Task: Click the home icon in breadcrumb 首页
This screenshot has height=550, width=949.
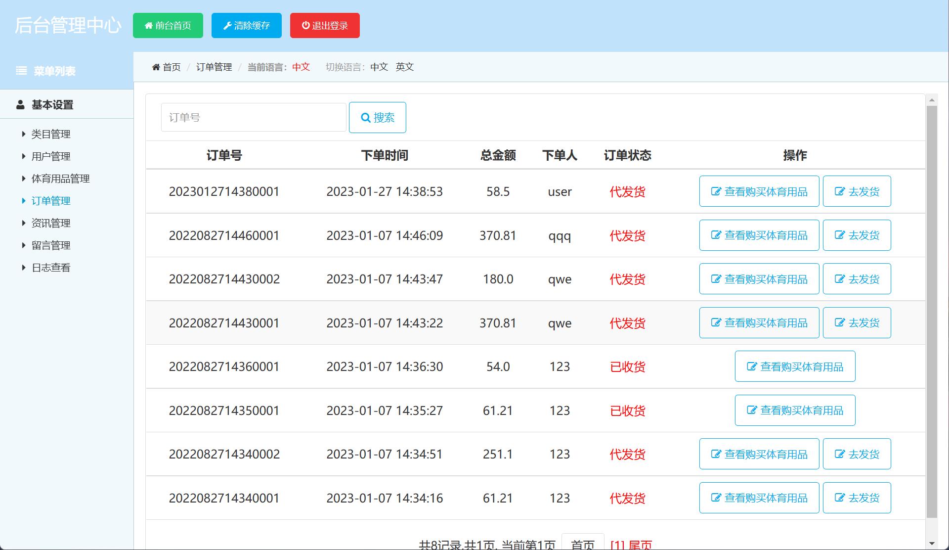Action: click(x=156, y=66)
